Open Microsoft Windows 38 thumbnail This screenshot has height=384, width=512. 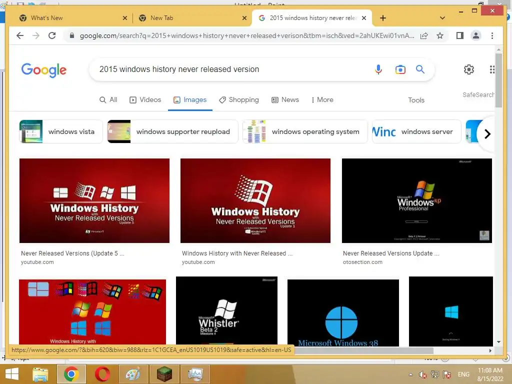343,312
